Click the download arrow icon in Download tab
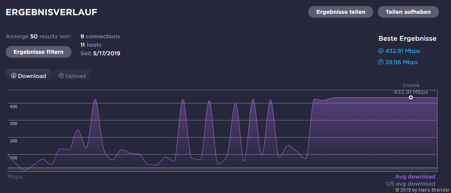This screenshot has width=451, height=193. (x=14, y=76)
